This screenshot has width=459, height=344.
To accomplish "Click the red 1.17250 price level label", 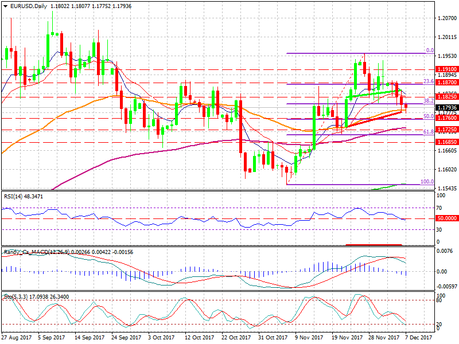I will pos(447,129).
